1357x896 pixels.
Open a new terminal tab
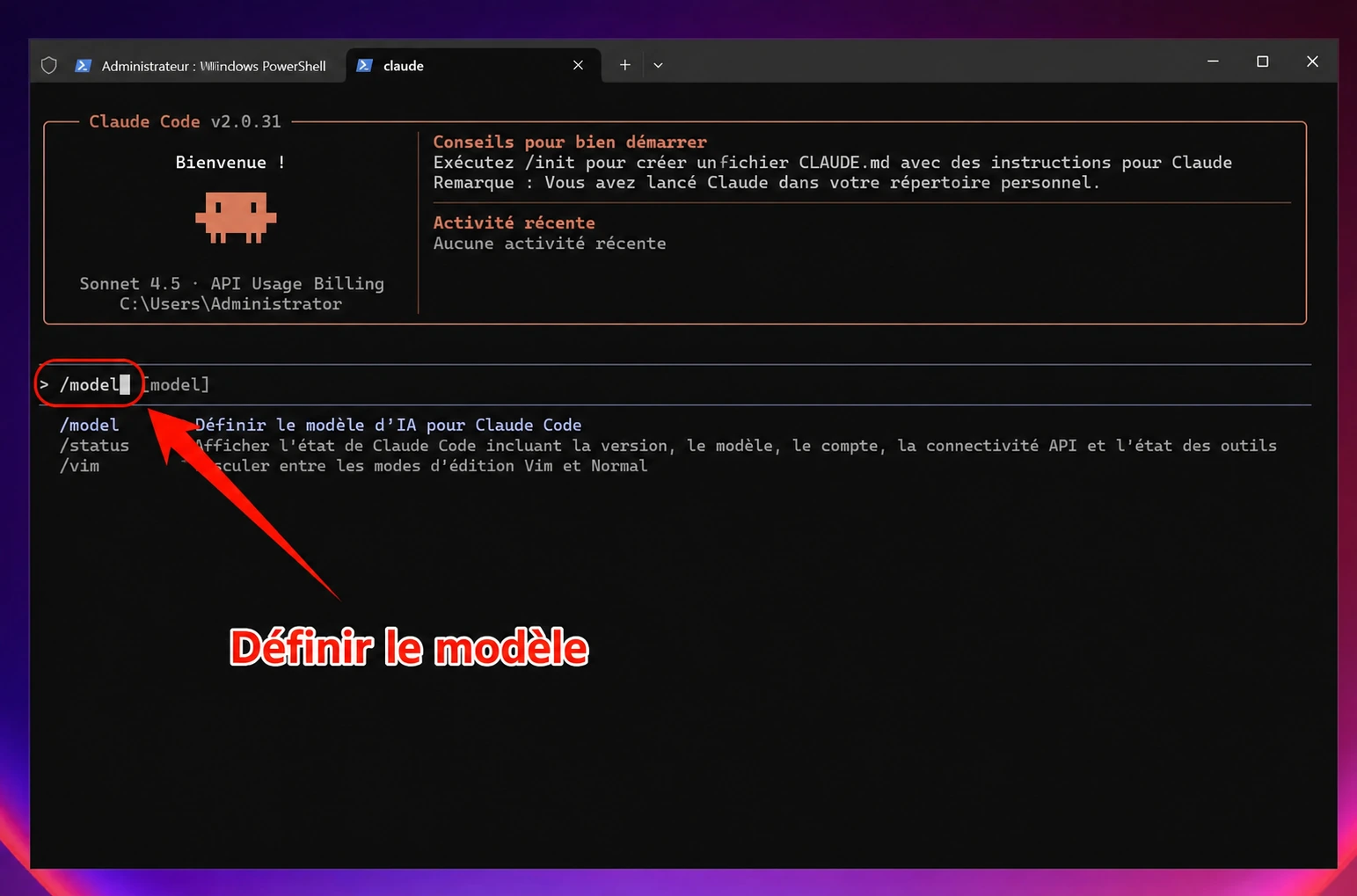point(624,65)
